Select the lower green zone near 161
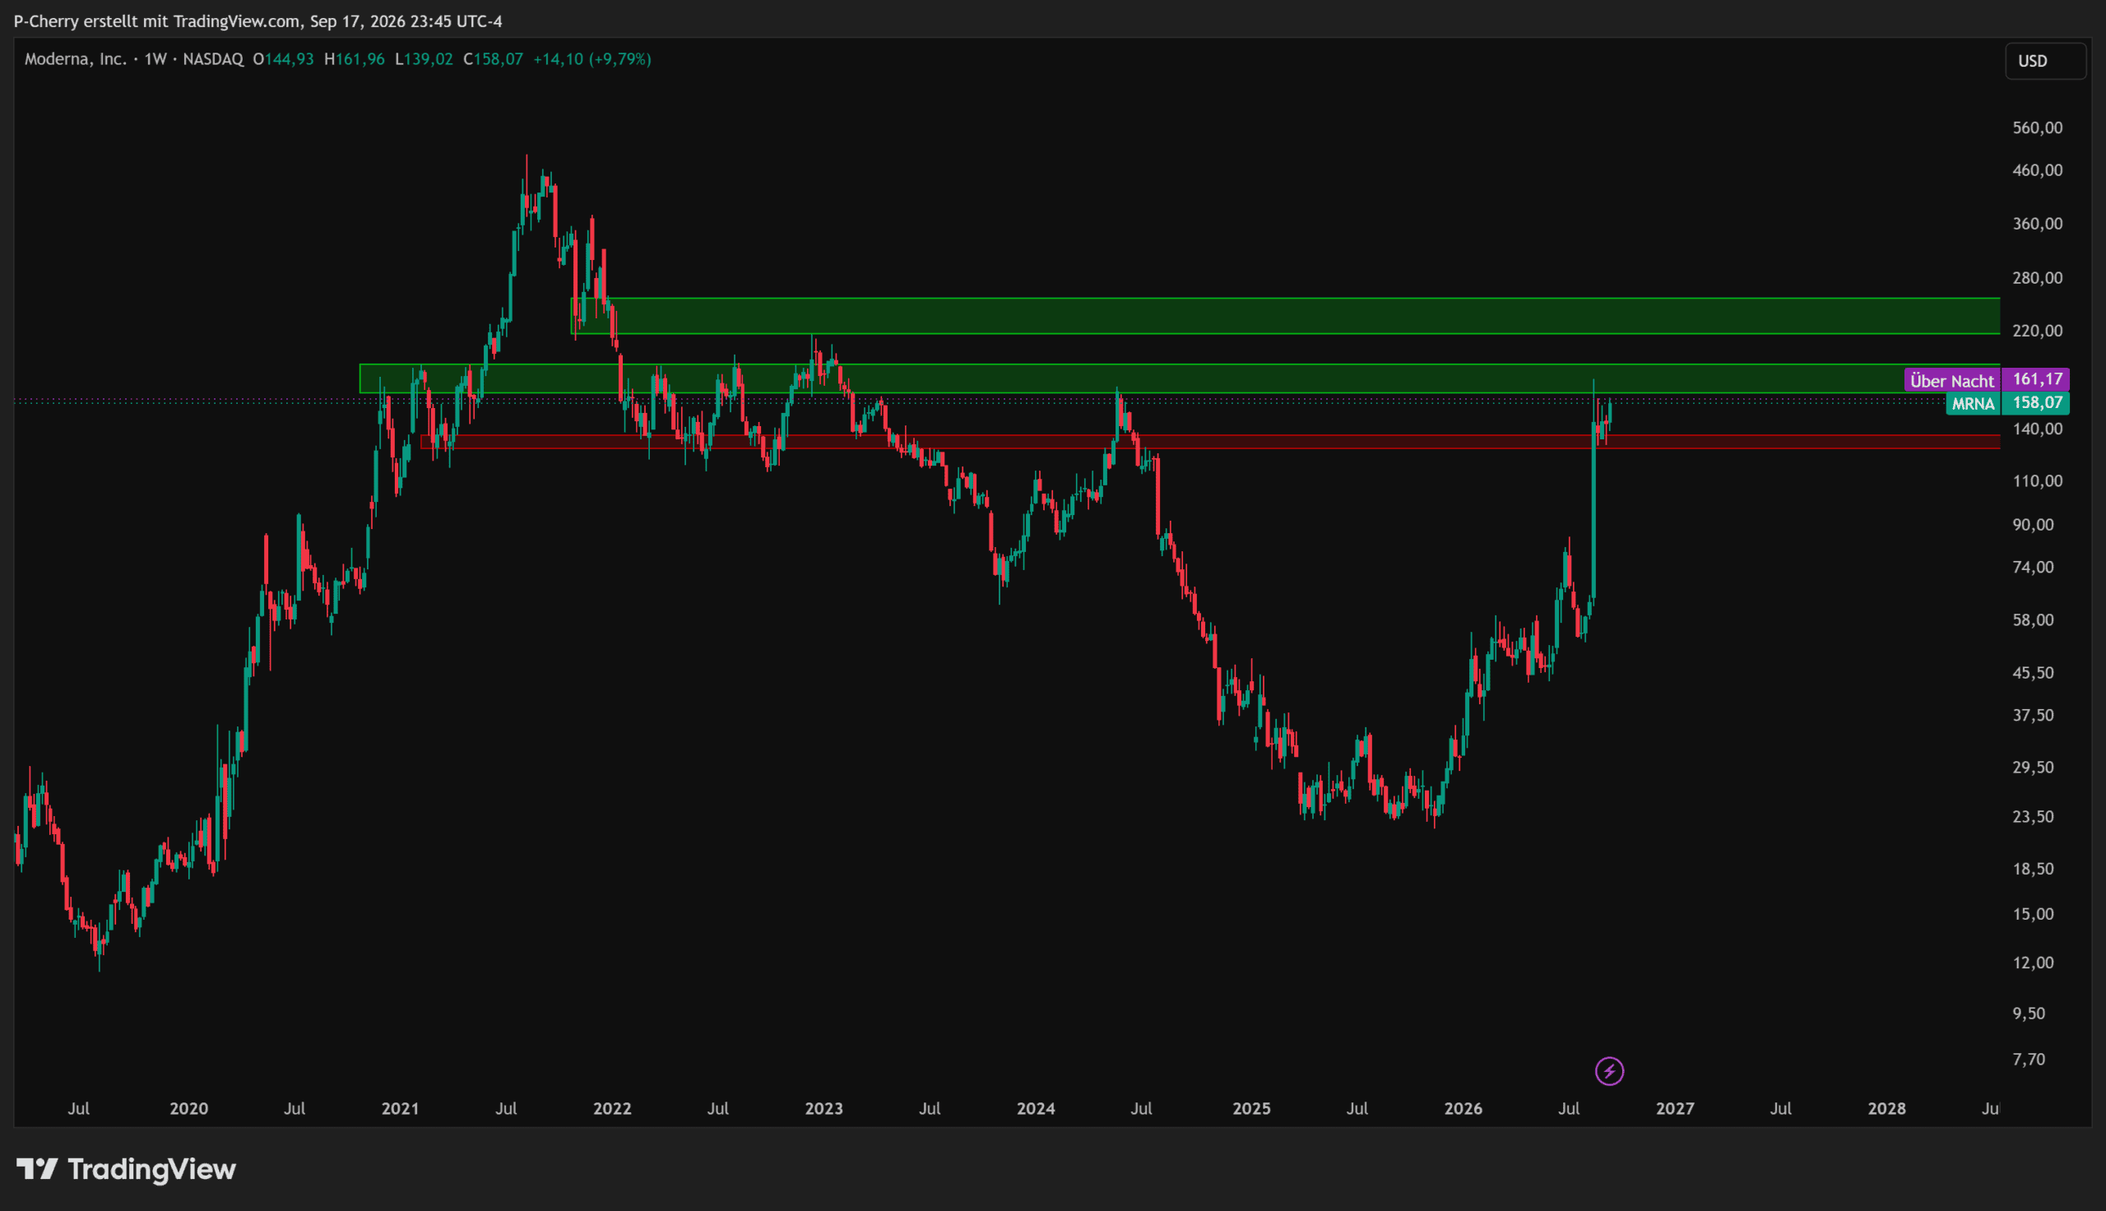Image resolution: width=2106 pixels, height=1211 pixels. 1180,378
